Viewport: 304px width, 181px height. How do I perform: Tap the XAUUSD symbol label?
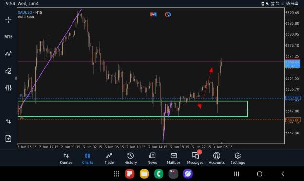pyautogui.click(x=25, y=13)
